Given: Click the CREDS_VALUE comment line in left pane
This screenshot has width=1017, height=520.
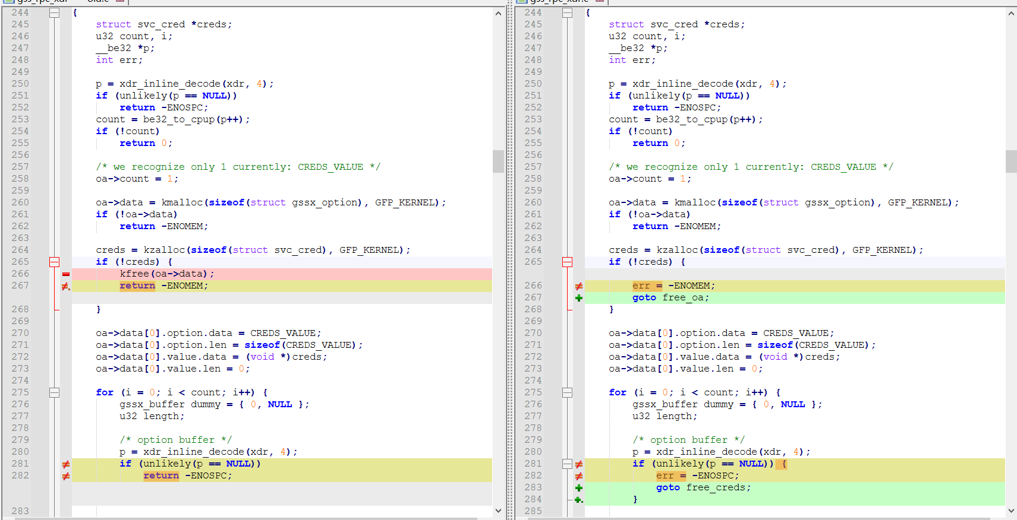Looking at the screenshot, I should (238, 167).
